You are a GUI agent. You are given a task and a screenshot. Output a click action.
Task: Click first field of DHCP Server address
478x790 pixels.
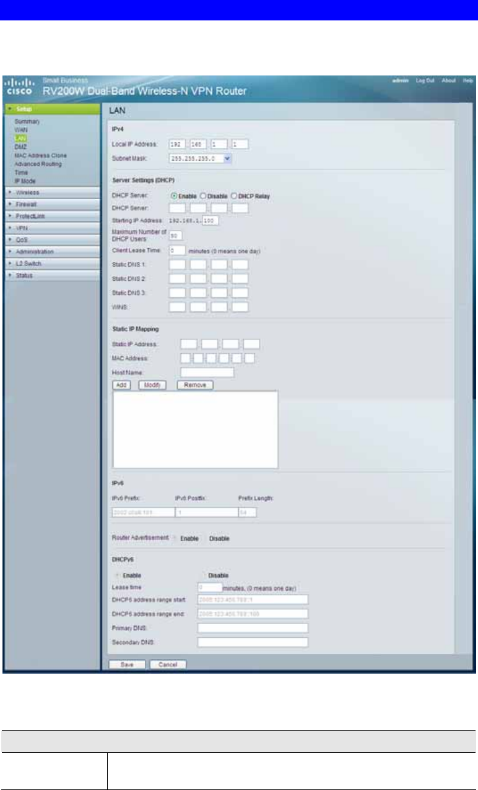(x=177, y=208)
